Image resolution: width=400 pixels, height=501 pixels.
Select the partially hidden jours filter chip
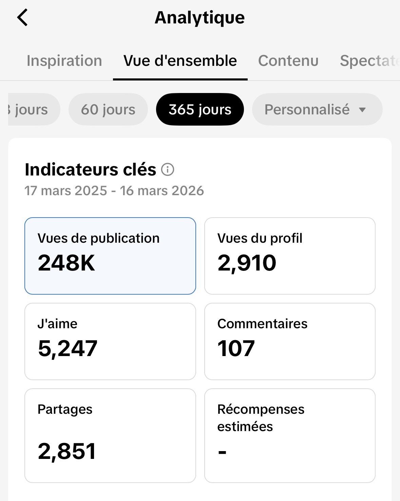(34, 109)
